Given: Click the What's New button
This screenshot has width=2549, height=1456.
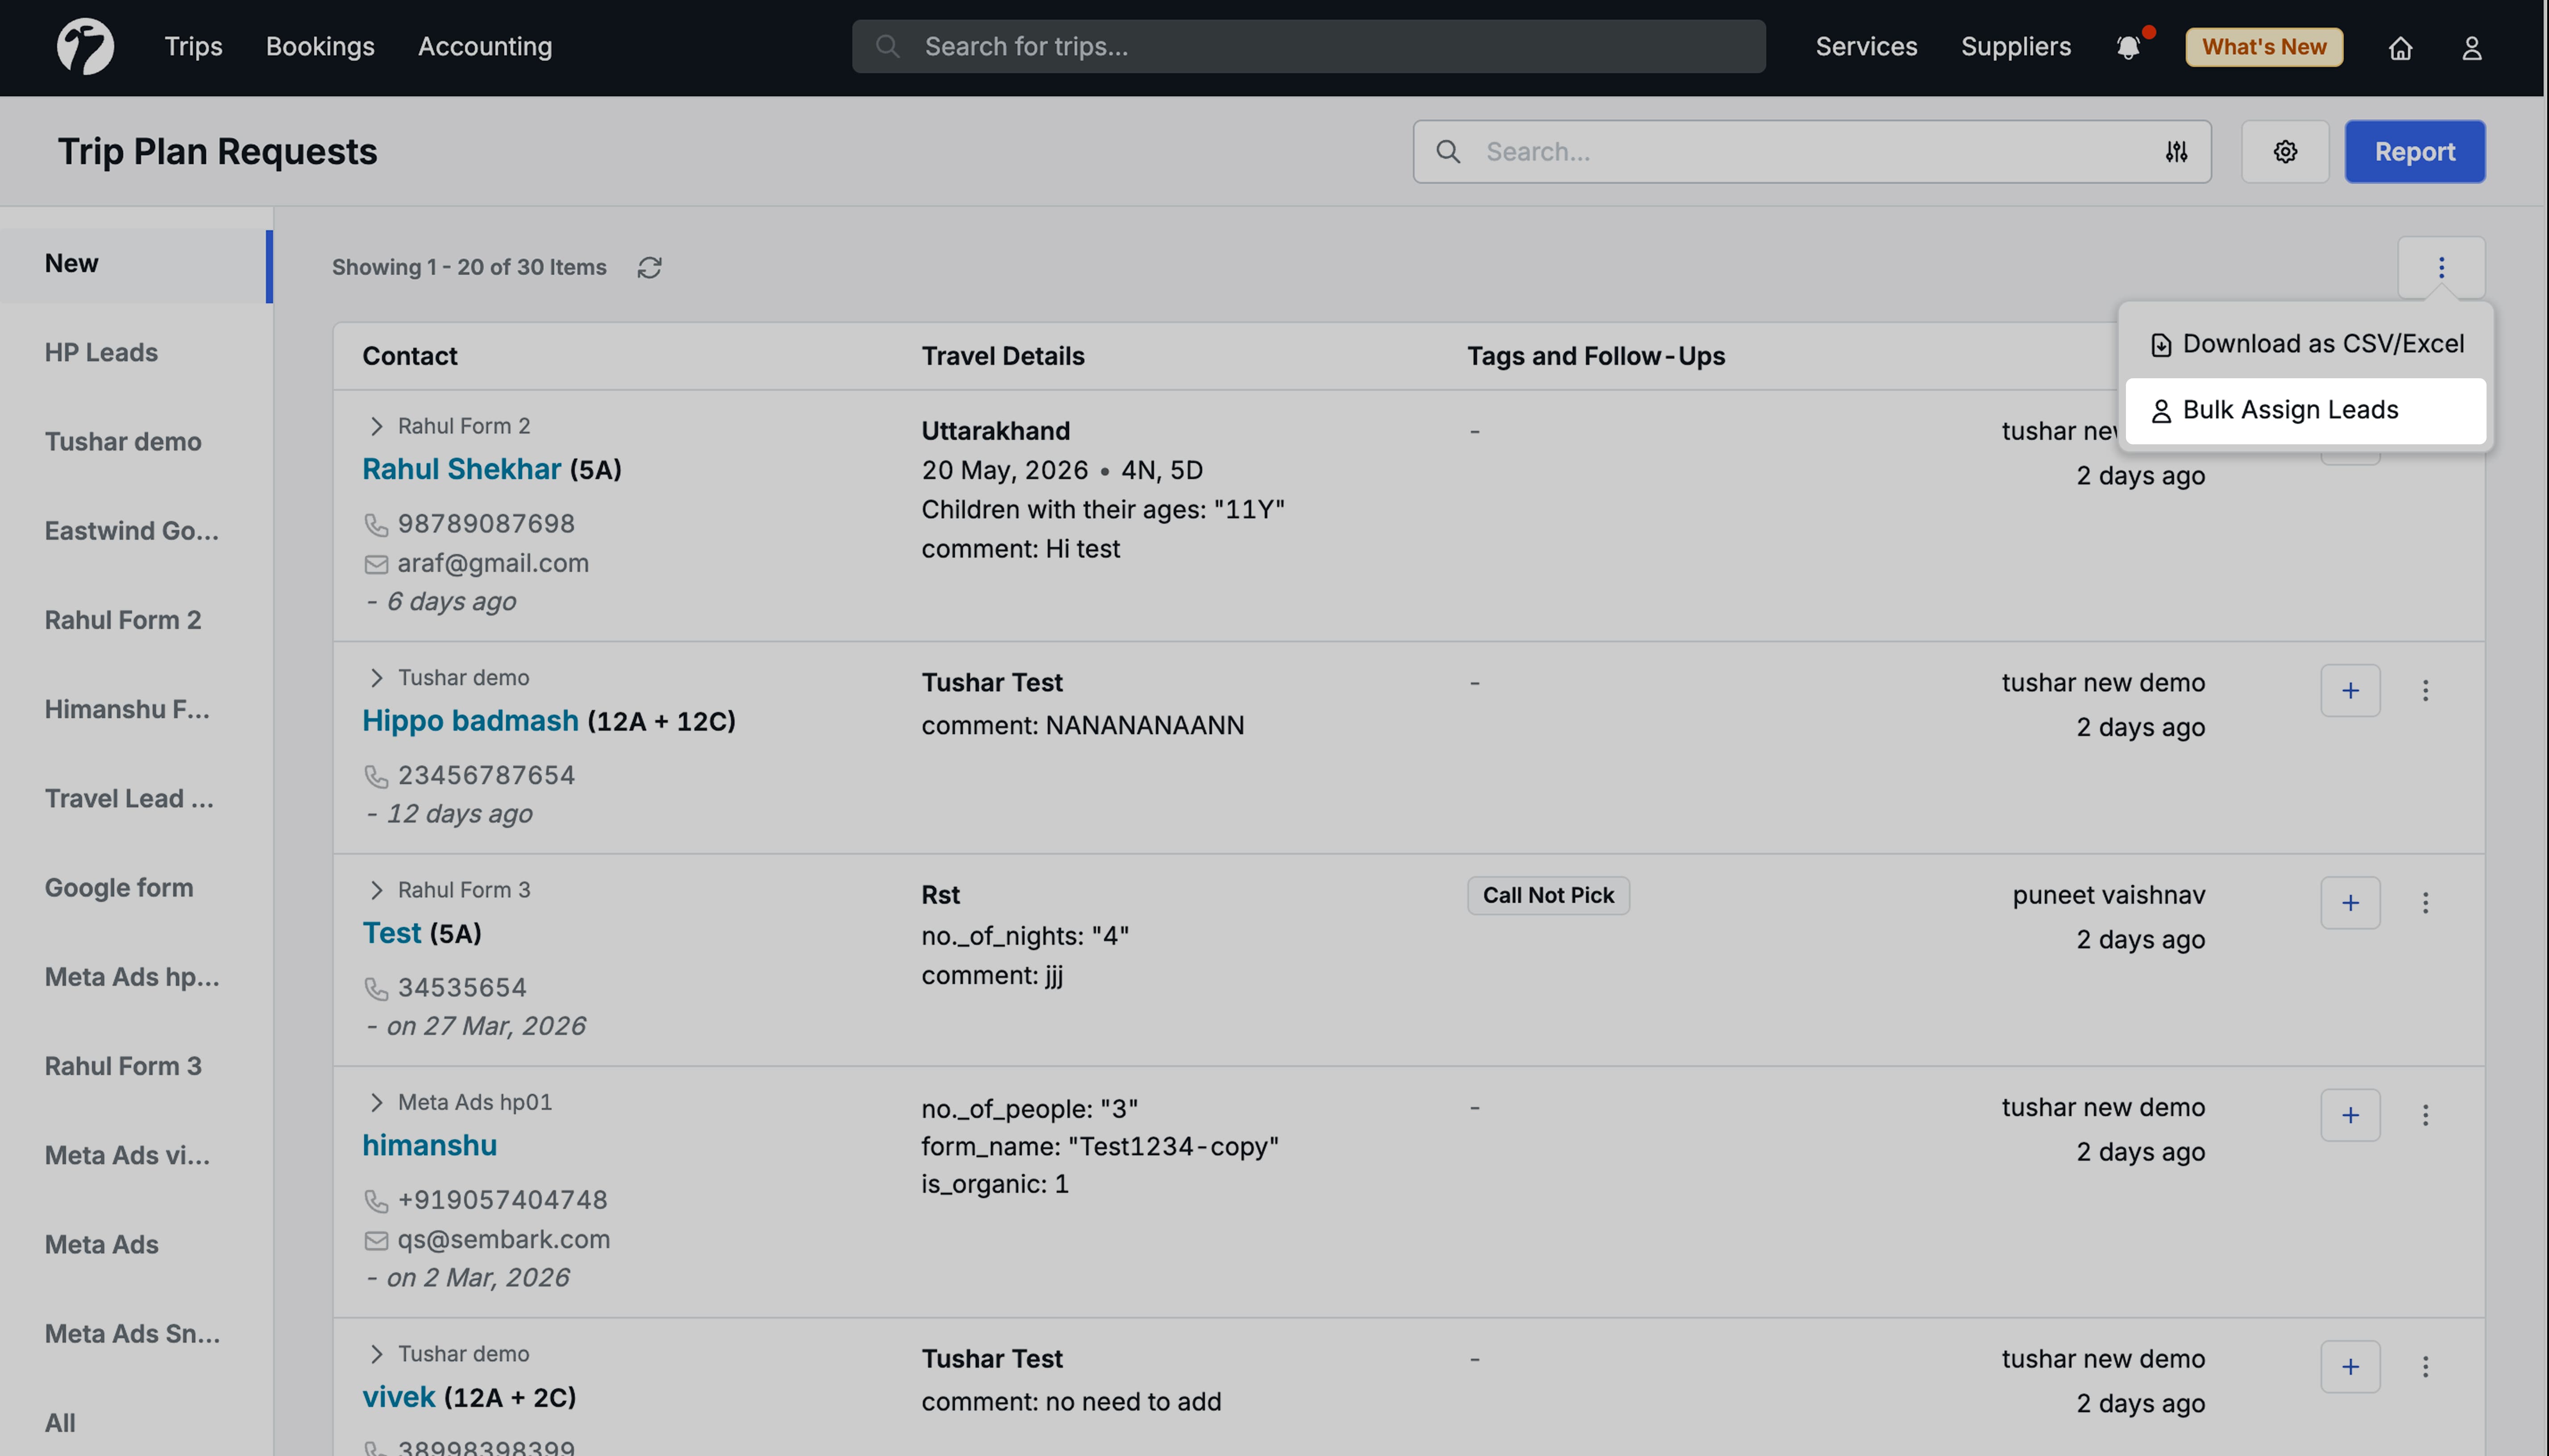Looking at the screenshot, I should 2263,47.
